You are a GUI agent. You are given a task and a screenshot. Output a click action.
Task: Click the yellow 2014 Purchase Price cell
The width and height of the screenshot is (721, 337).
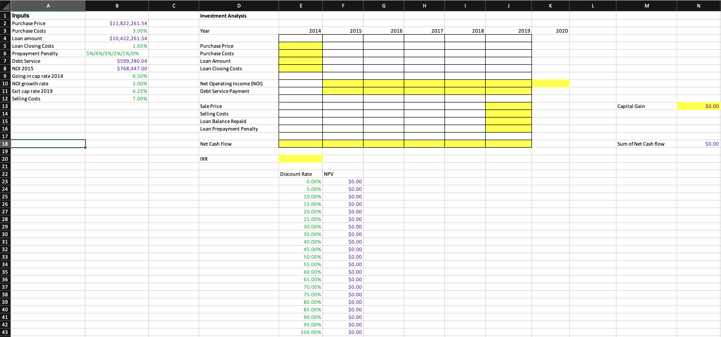click(x=301, y=46)
